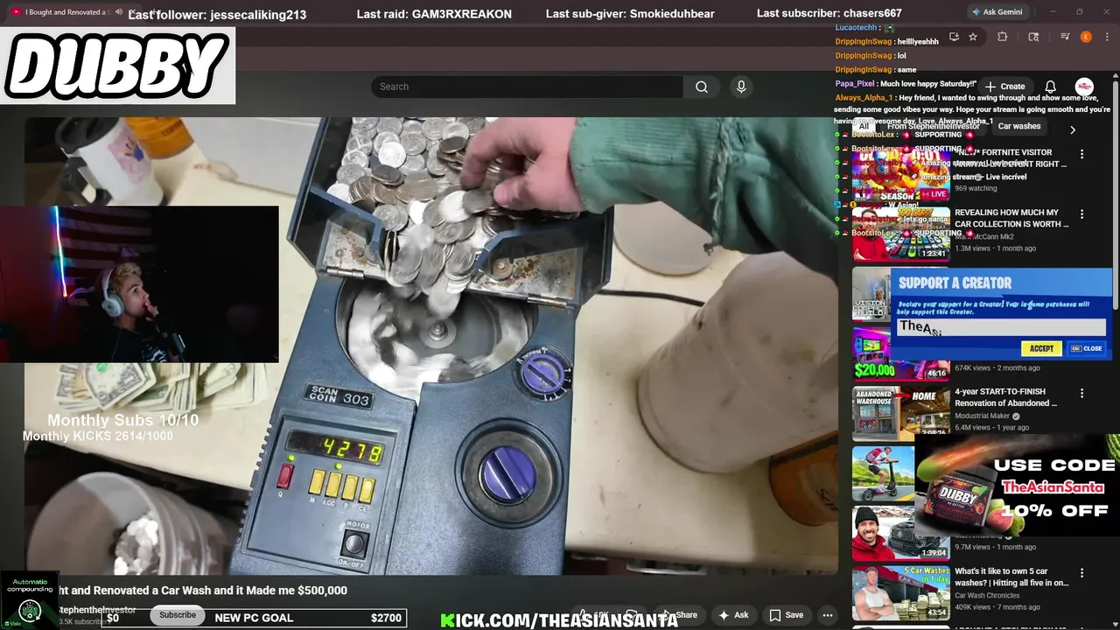
Task: Open the car collection video thumbnail
Action: click(900, 234)
